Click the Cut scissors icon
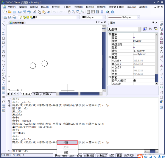The height and width of the screenshot is (158, 165). coord(35,12)
